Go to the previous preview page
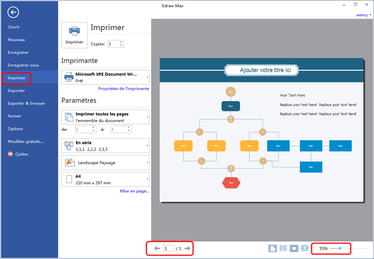This screenshot has width=374, height=259. (157, 248)
